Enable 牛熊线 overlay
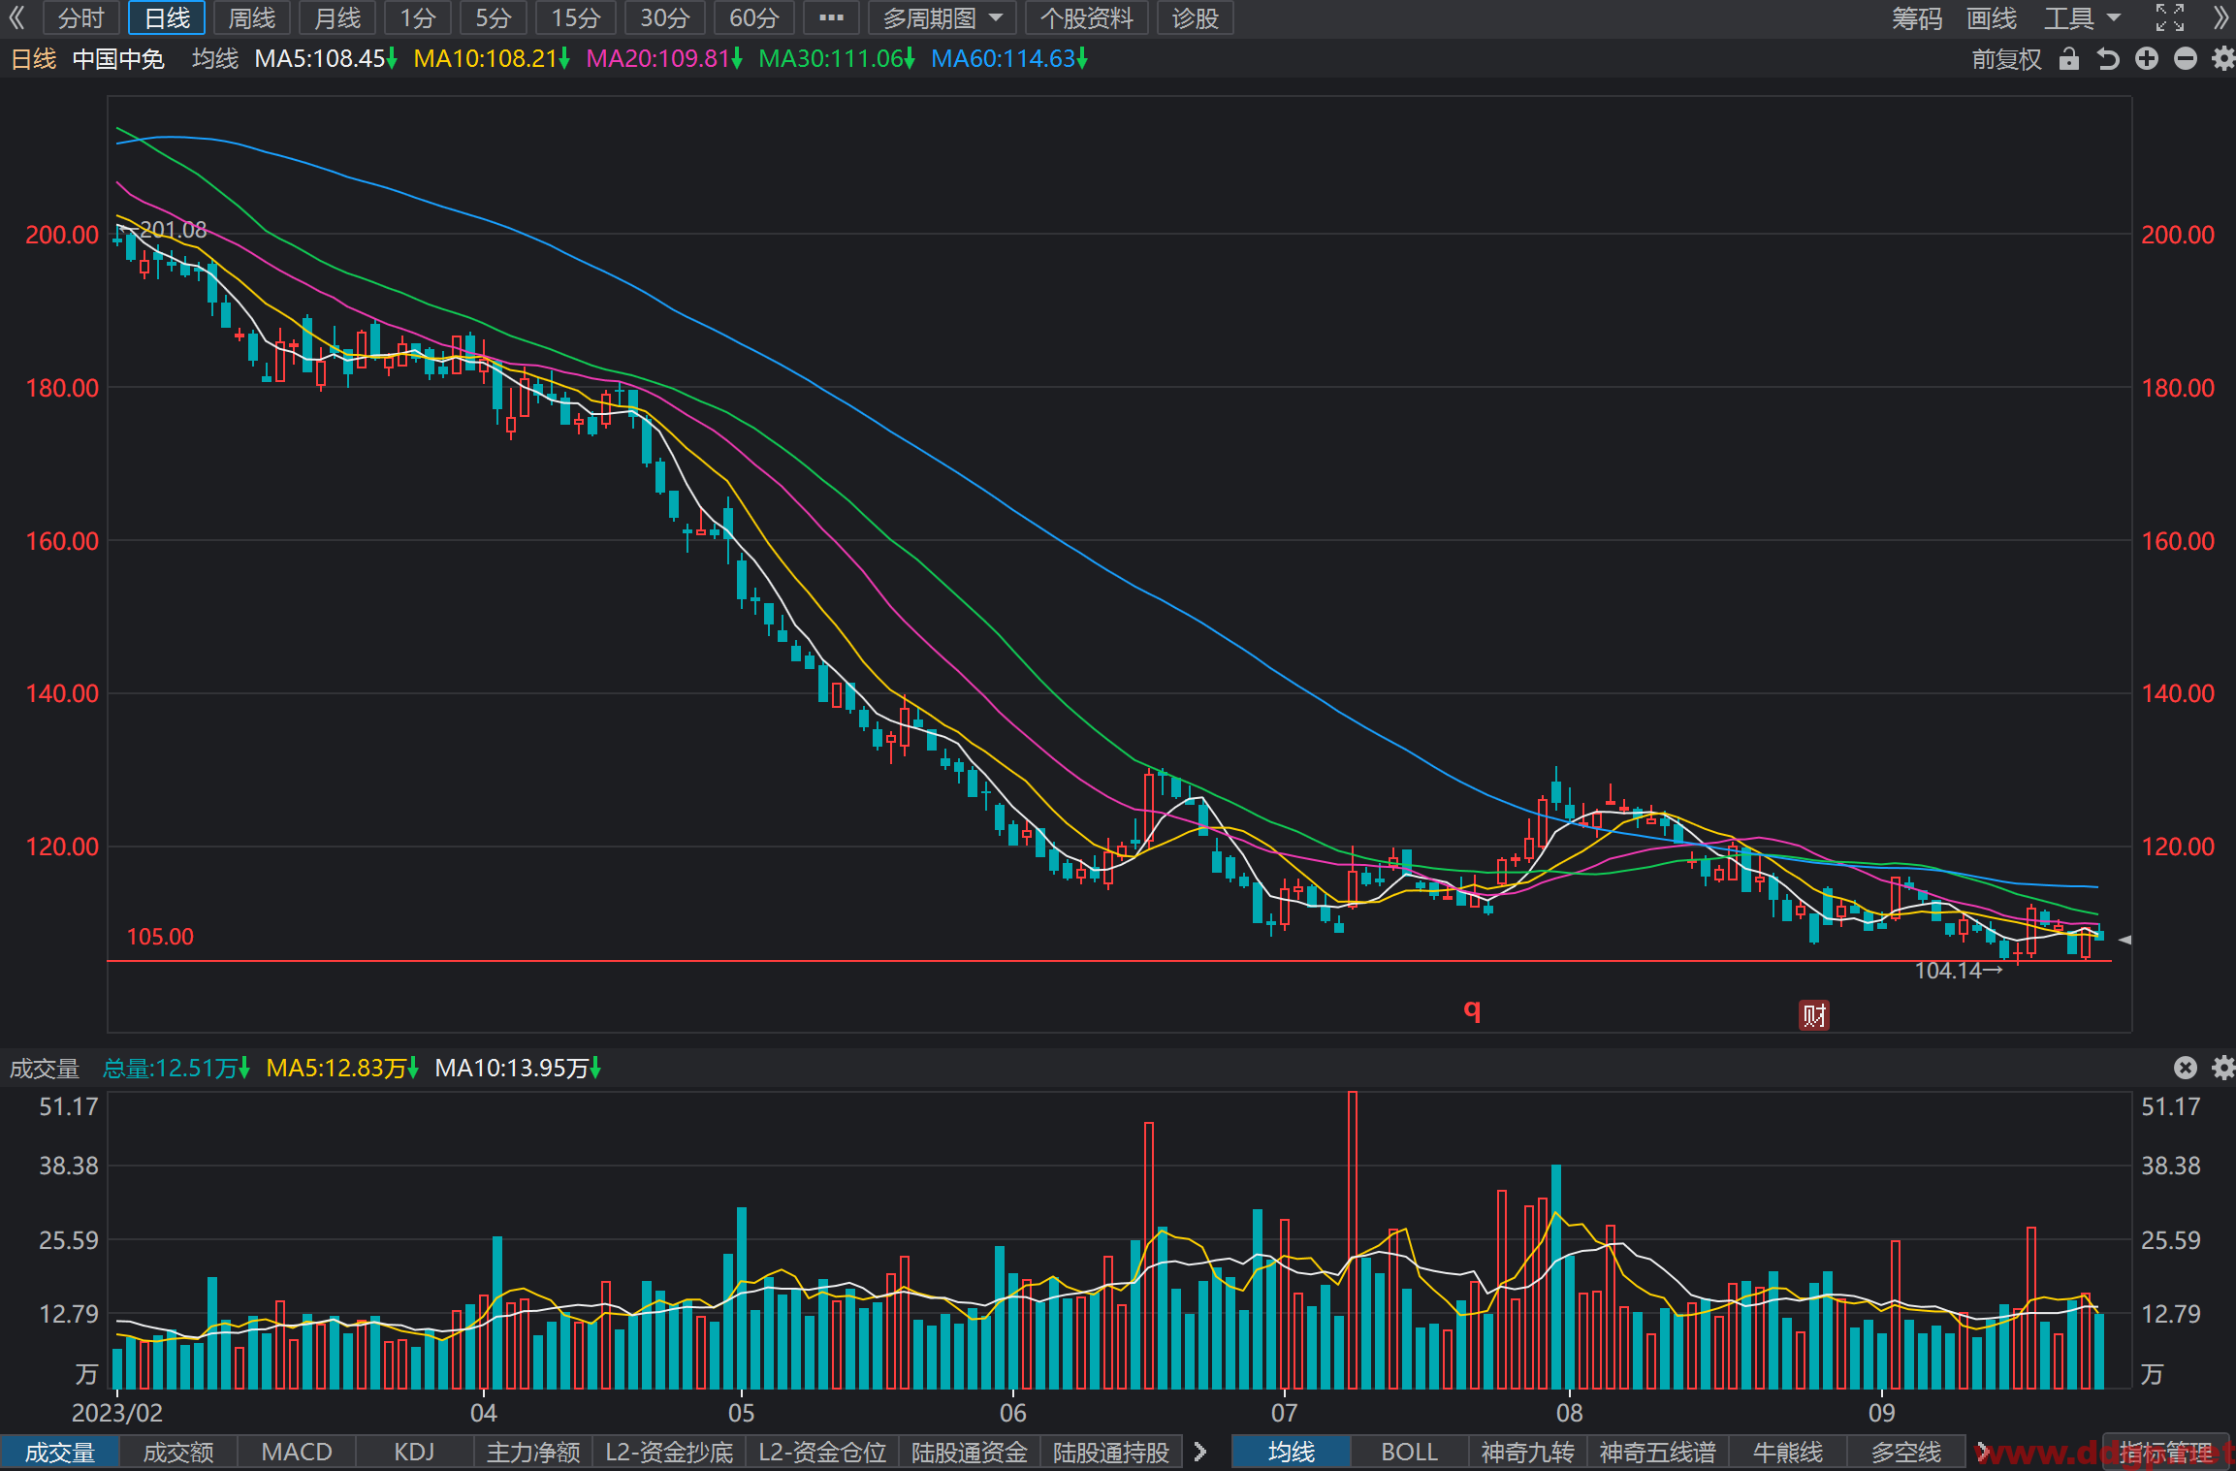 pos(1788,1452)
